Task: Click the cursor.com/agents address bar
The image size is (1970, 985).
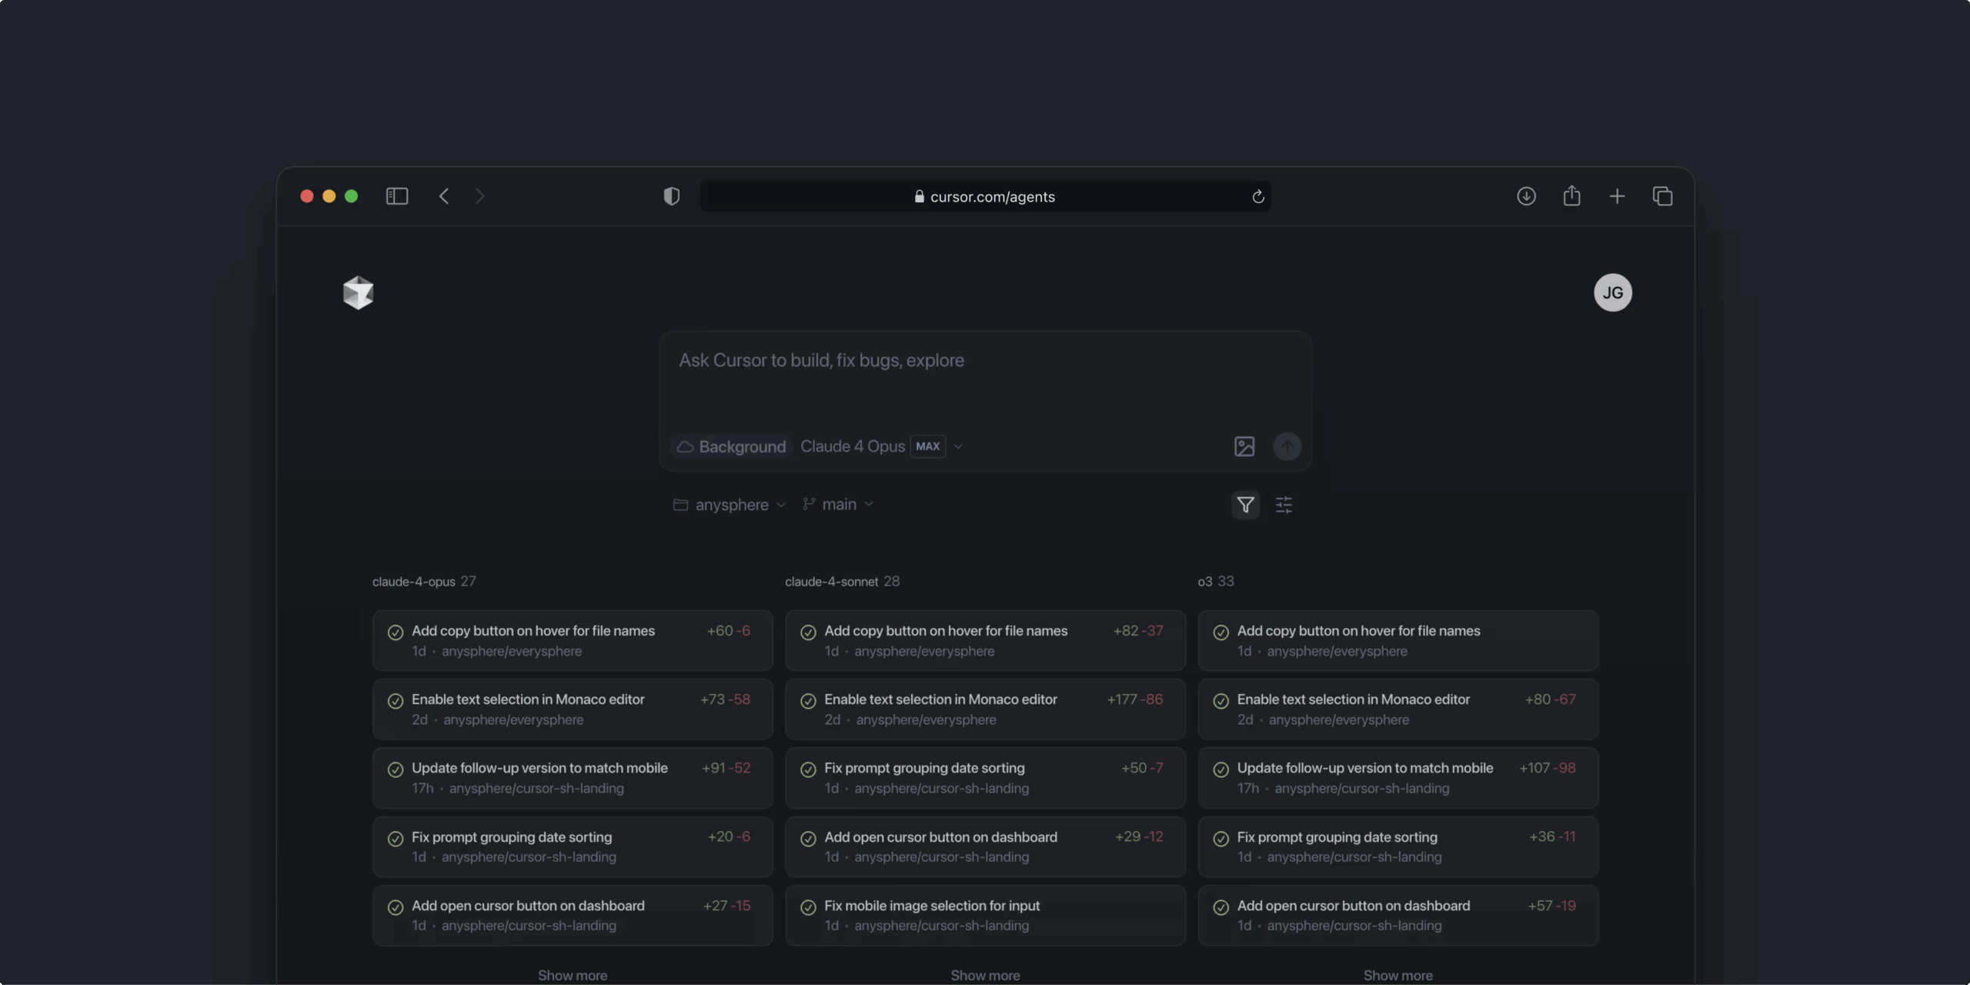Action: 985,196
